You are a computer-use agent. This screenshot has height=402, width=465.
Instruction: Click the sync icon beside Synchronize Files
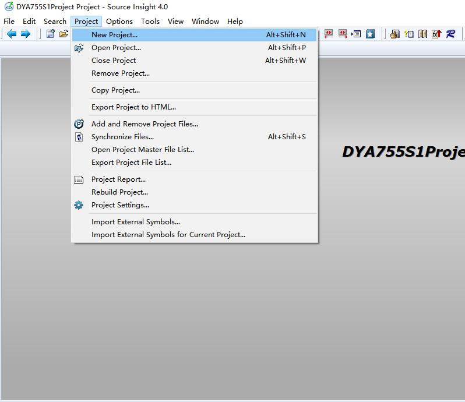pos(79,137)
